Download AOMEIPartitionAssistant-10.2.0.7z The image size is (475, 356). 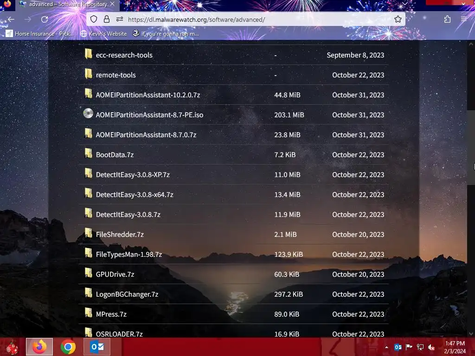click(148, 95)
